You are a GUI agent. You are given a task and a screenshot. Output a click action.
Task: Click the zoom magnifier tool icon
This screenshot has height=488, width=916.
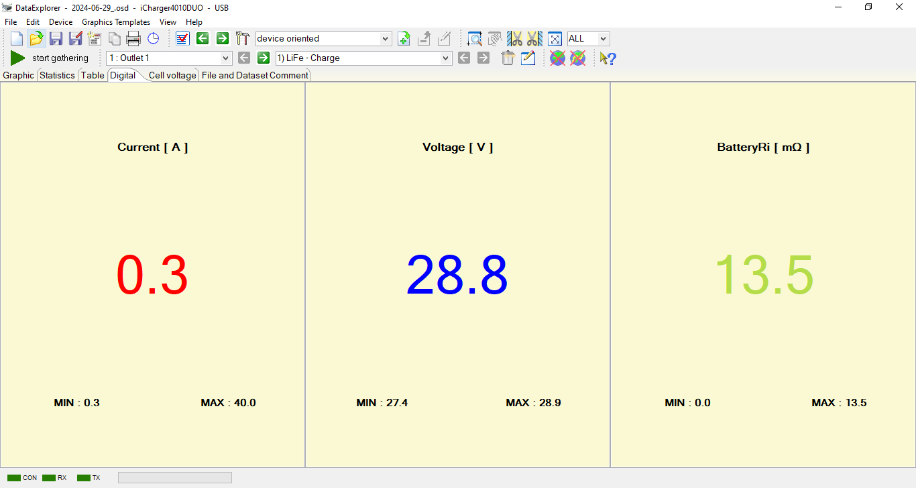point(475,39)
